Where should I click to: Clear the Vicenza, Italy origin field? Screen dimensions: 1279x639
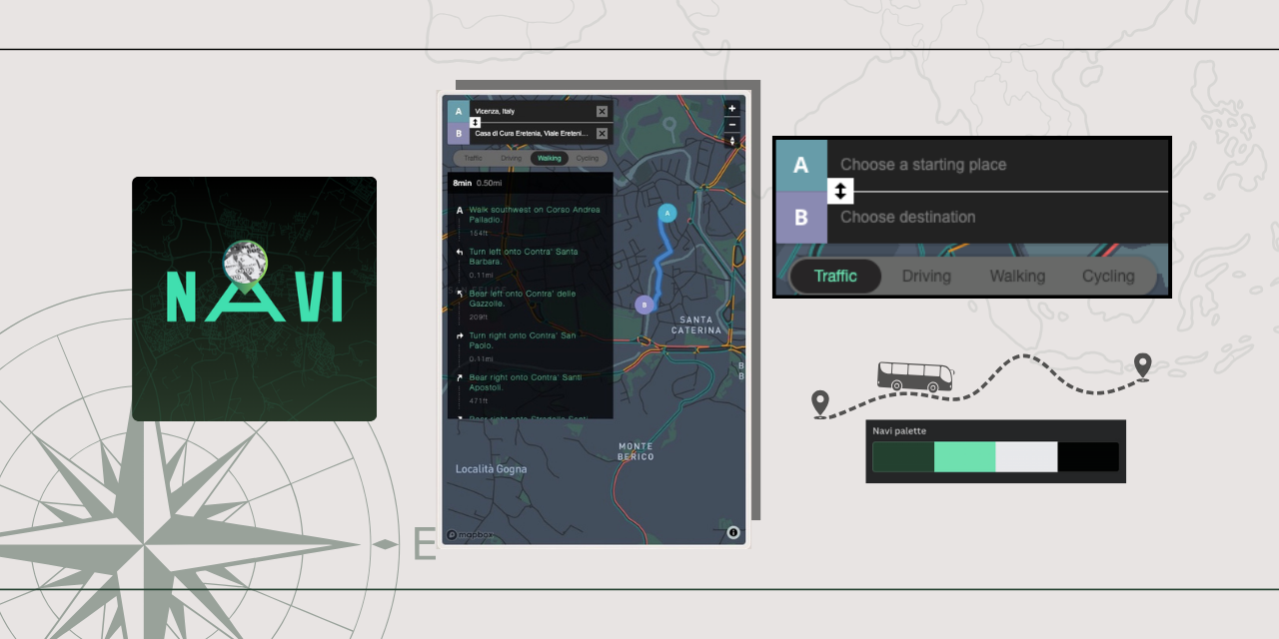point(602,112)
